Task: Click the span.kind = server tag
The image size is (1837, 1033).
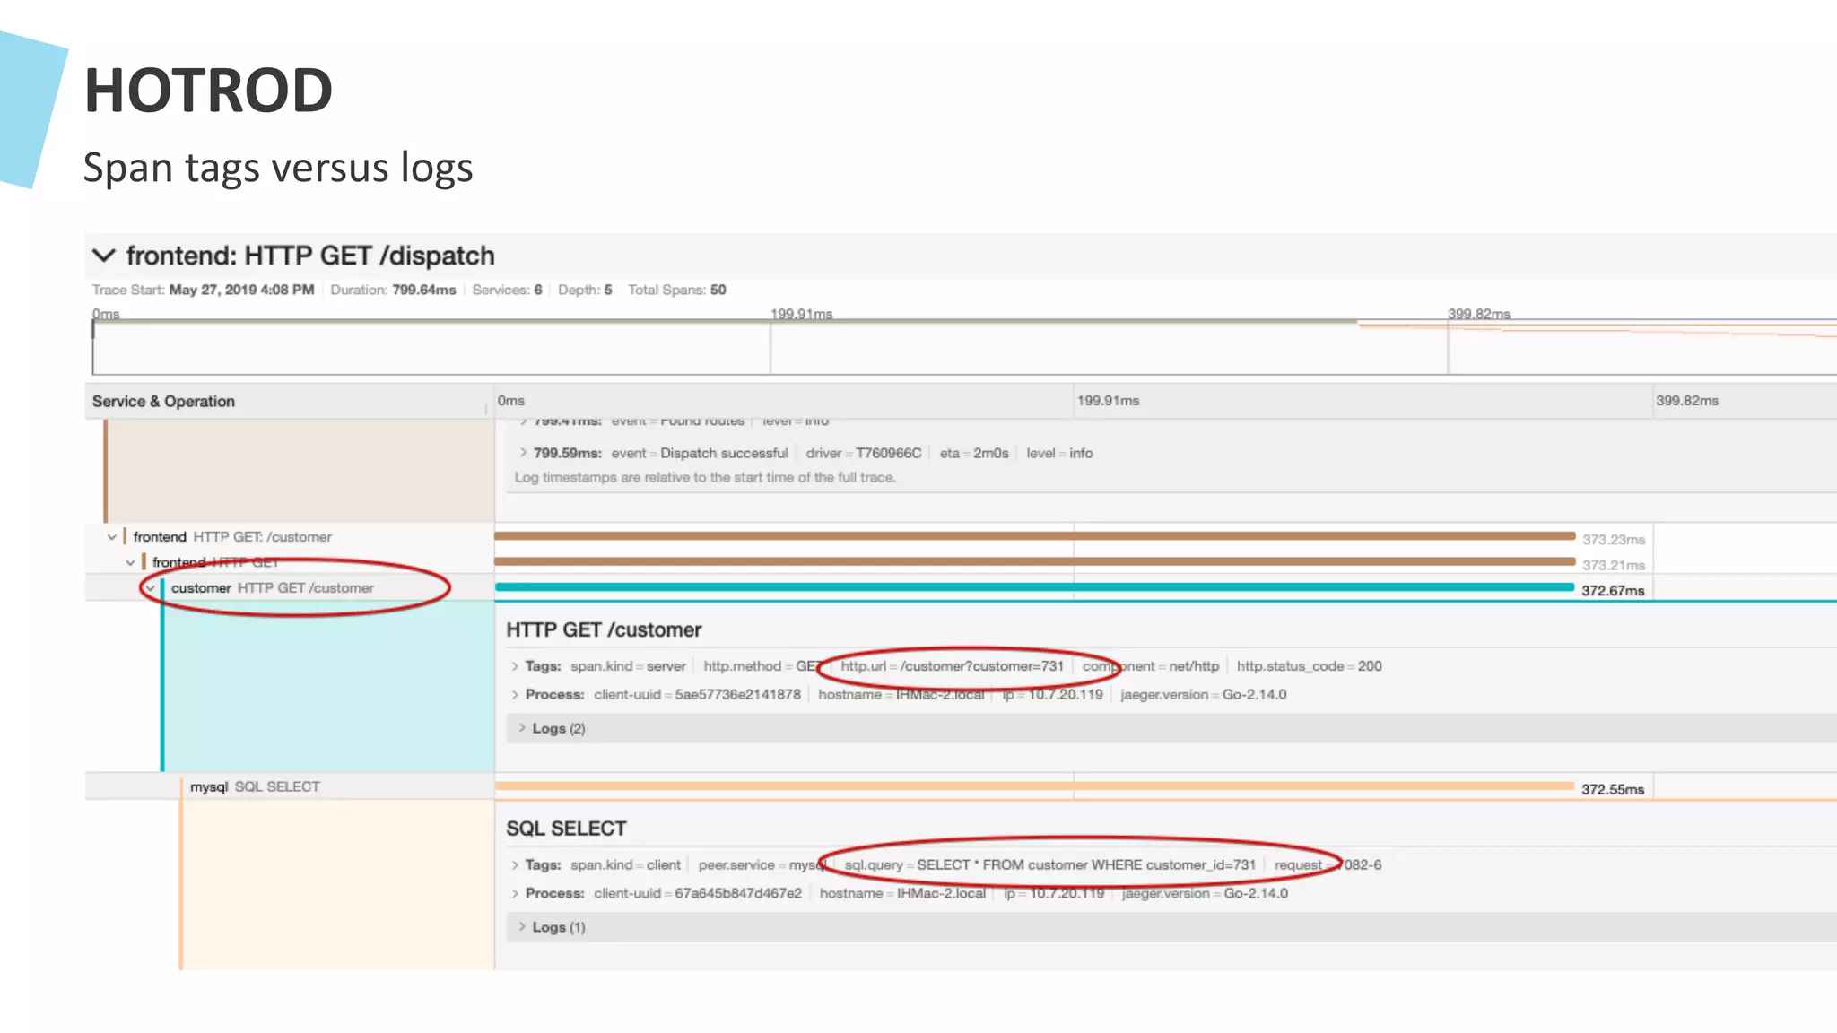Action: tap(628, 666)
